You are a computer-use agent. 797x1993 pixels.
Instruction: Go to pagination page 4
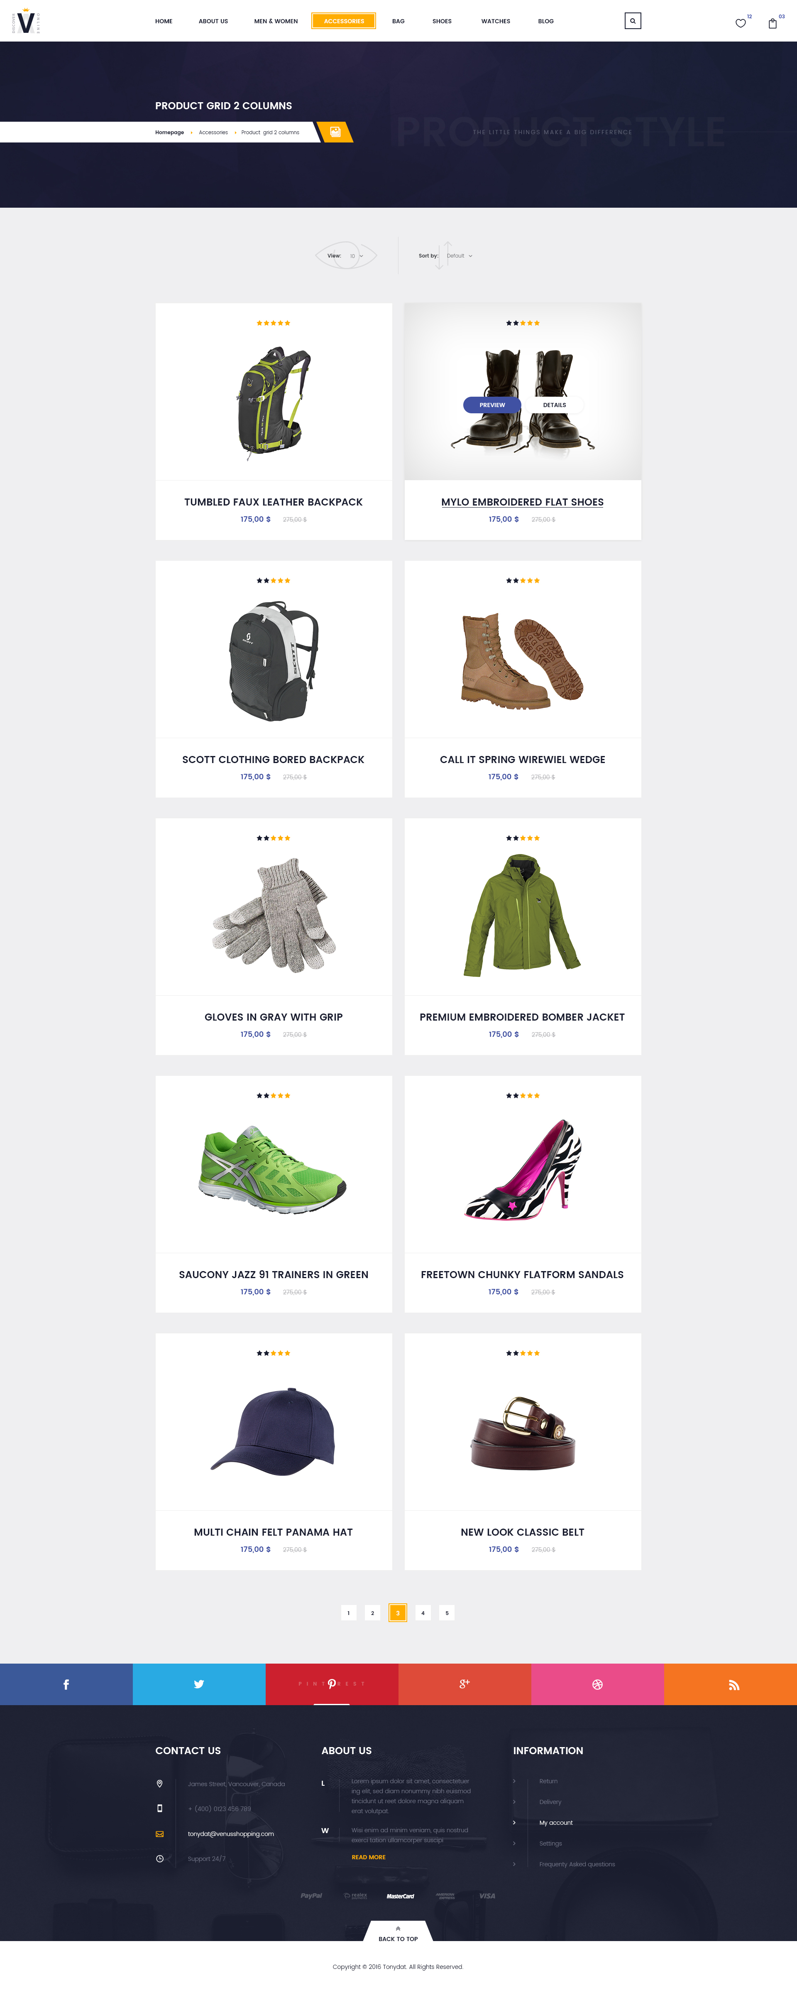[423, 1613]
